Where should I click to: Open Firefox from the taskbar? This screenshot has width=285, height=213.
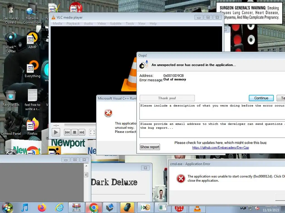click(42, 207)
